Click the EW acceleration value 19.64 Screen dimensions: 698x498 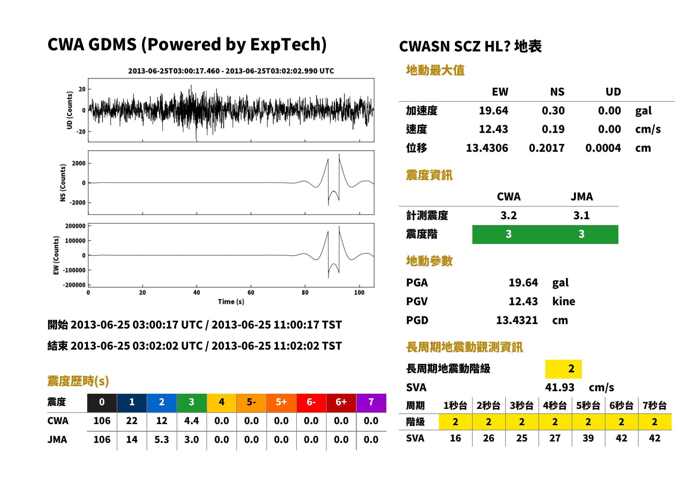click(x=493, y=111)
